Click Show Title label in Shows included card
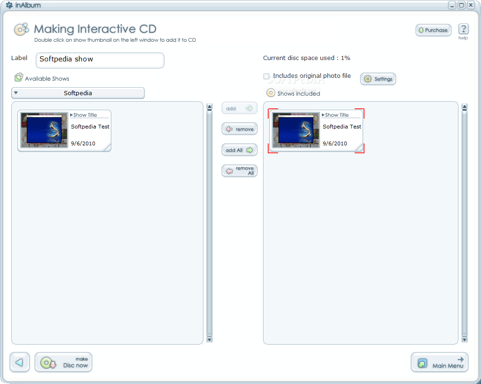481x384 pixels. [337, 115]
